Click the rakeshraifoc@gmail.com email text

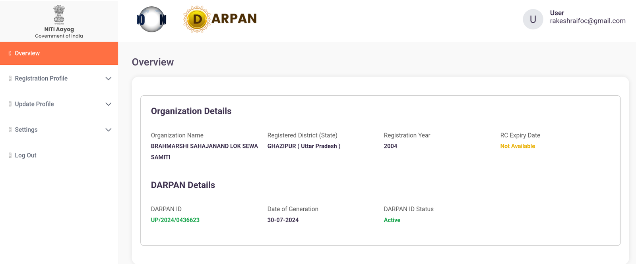(588, 21)
